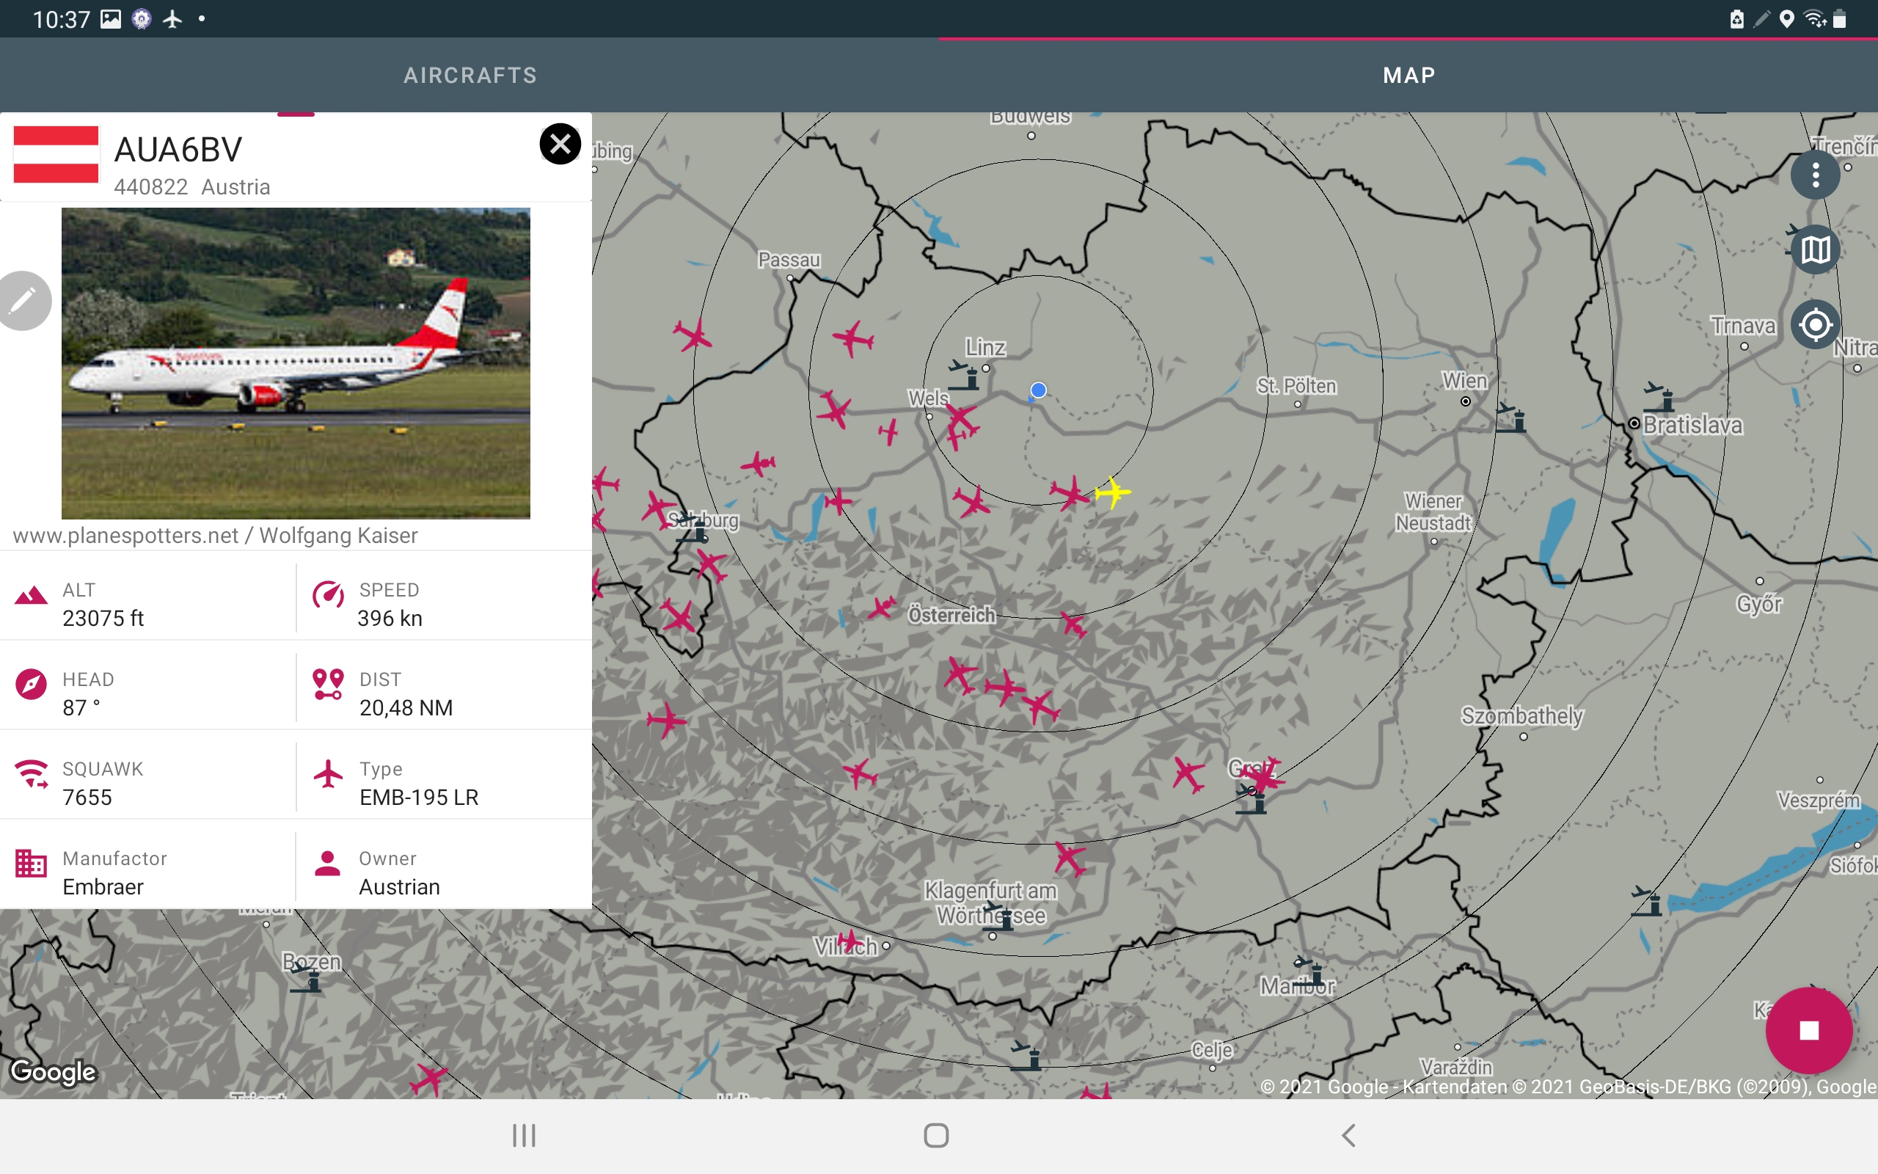Tap the HEAD value 87 °
Screen dimensions: 1878x1174
[81, 707]
